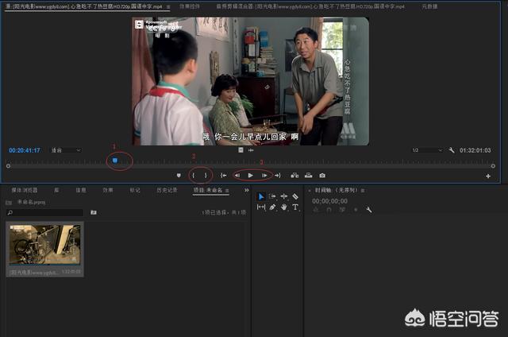
Task: Click the Insert edit button
Action: click(x=294, y=176)
